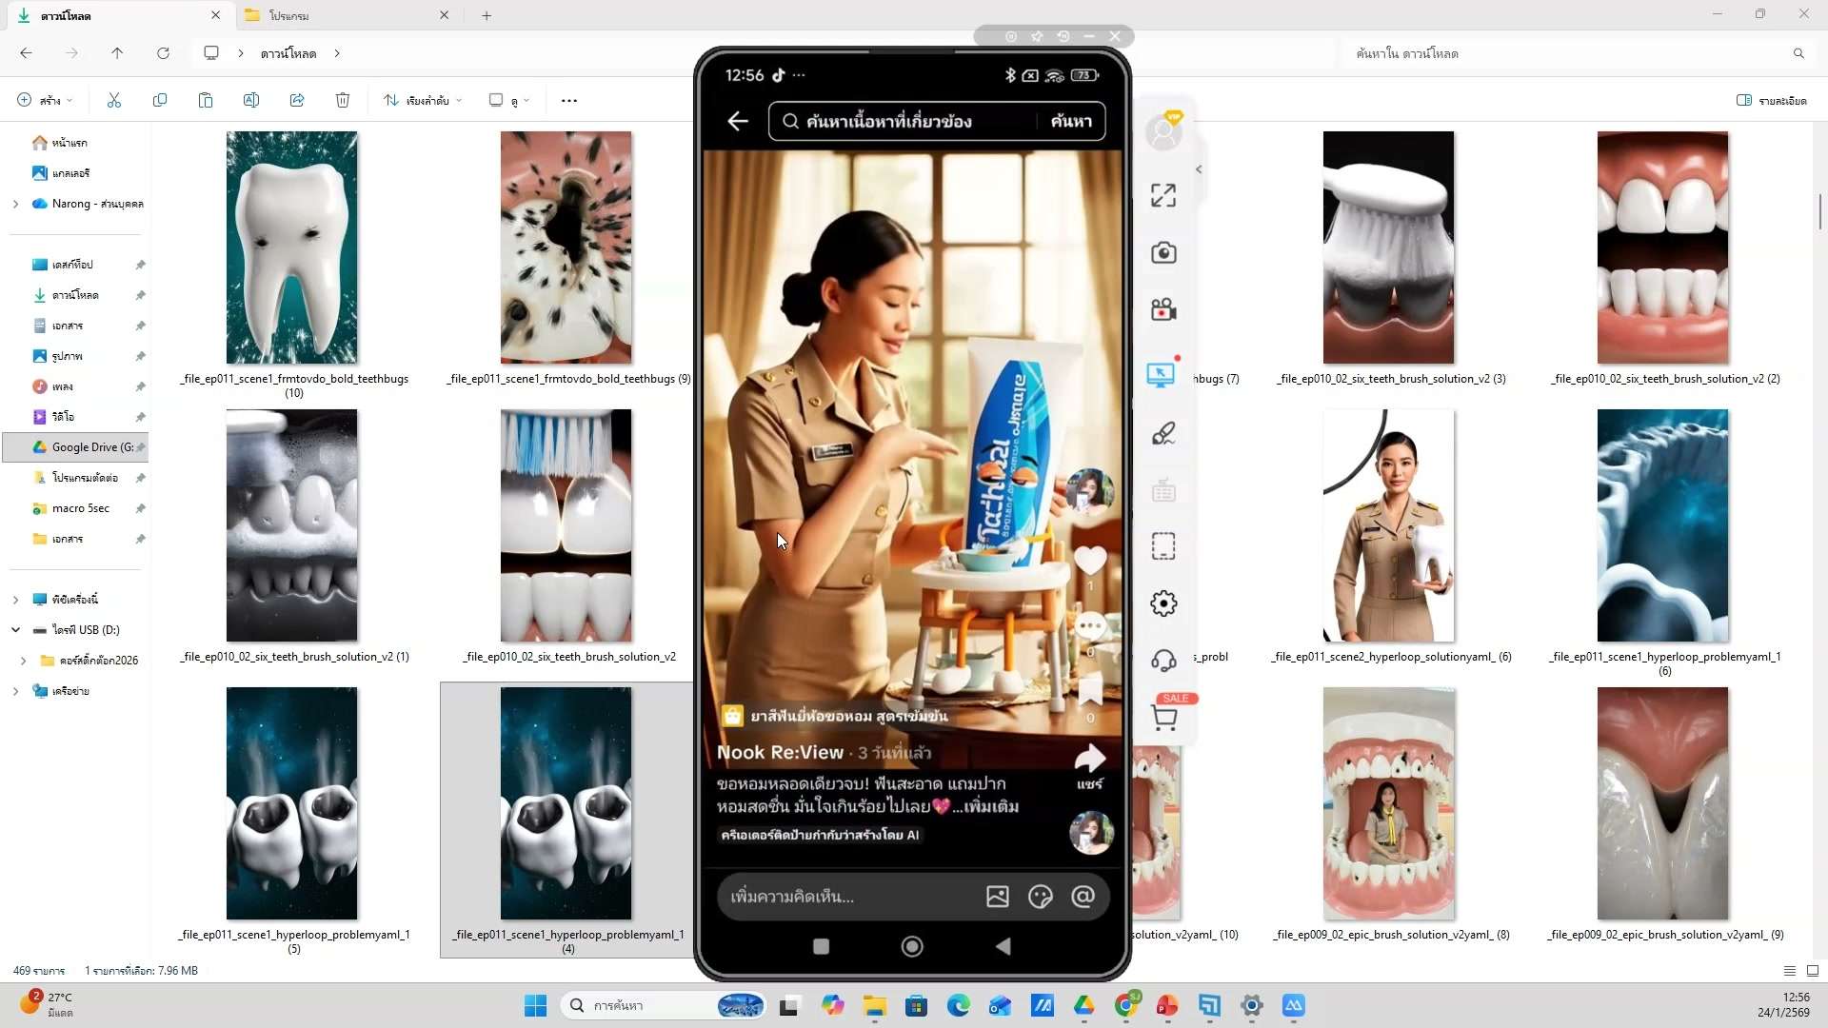Bookmark the TikTok video
The height and width of the screenshot is (1028, 1828).
1089,690
